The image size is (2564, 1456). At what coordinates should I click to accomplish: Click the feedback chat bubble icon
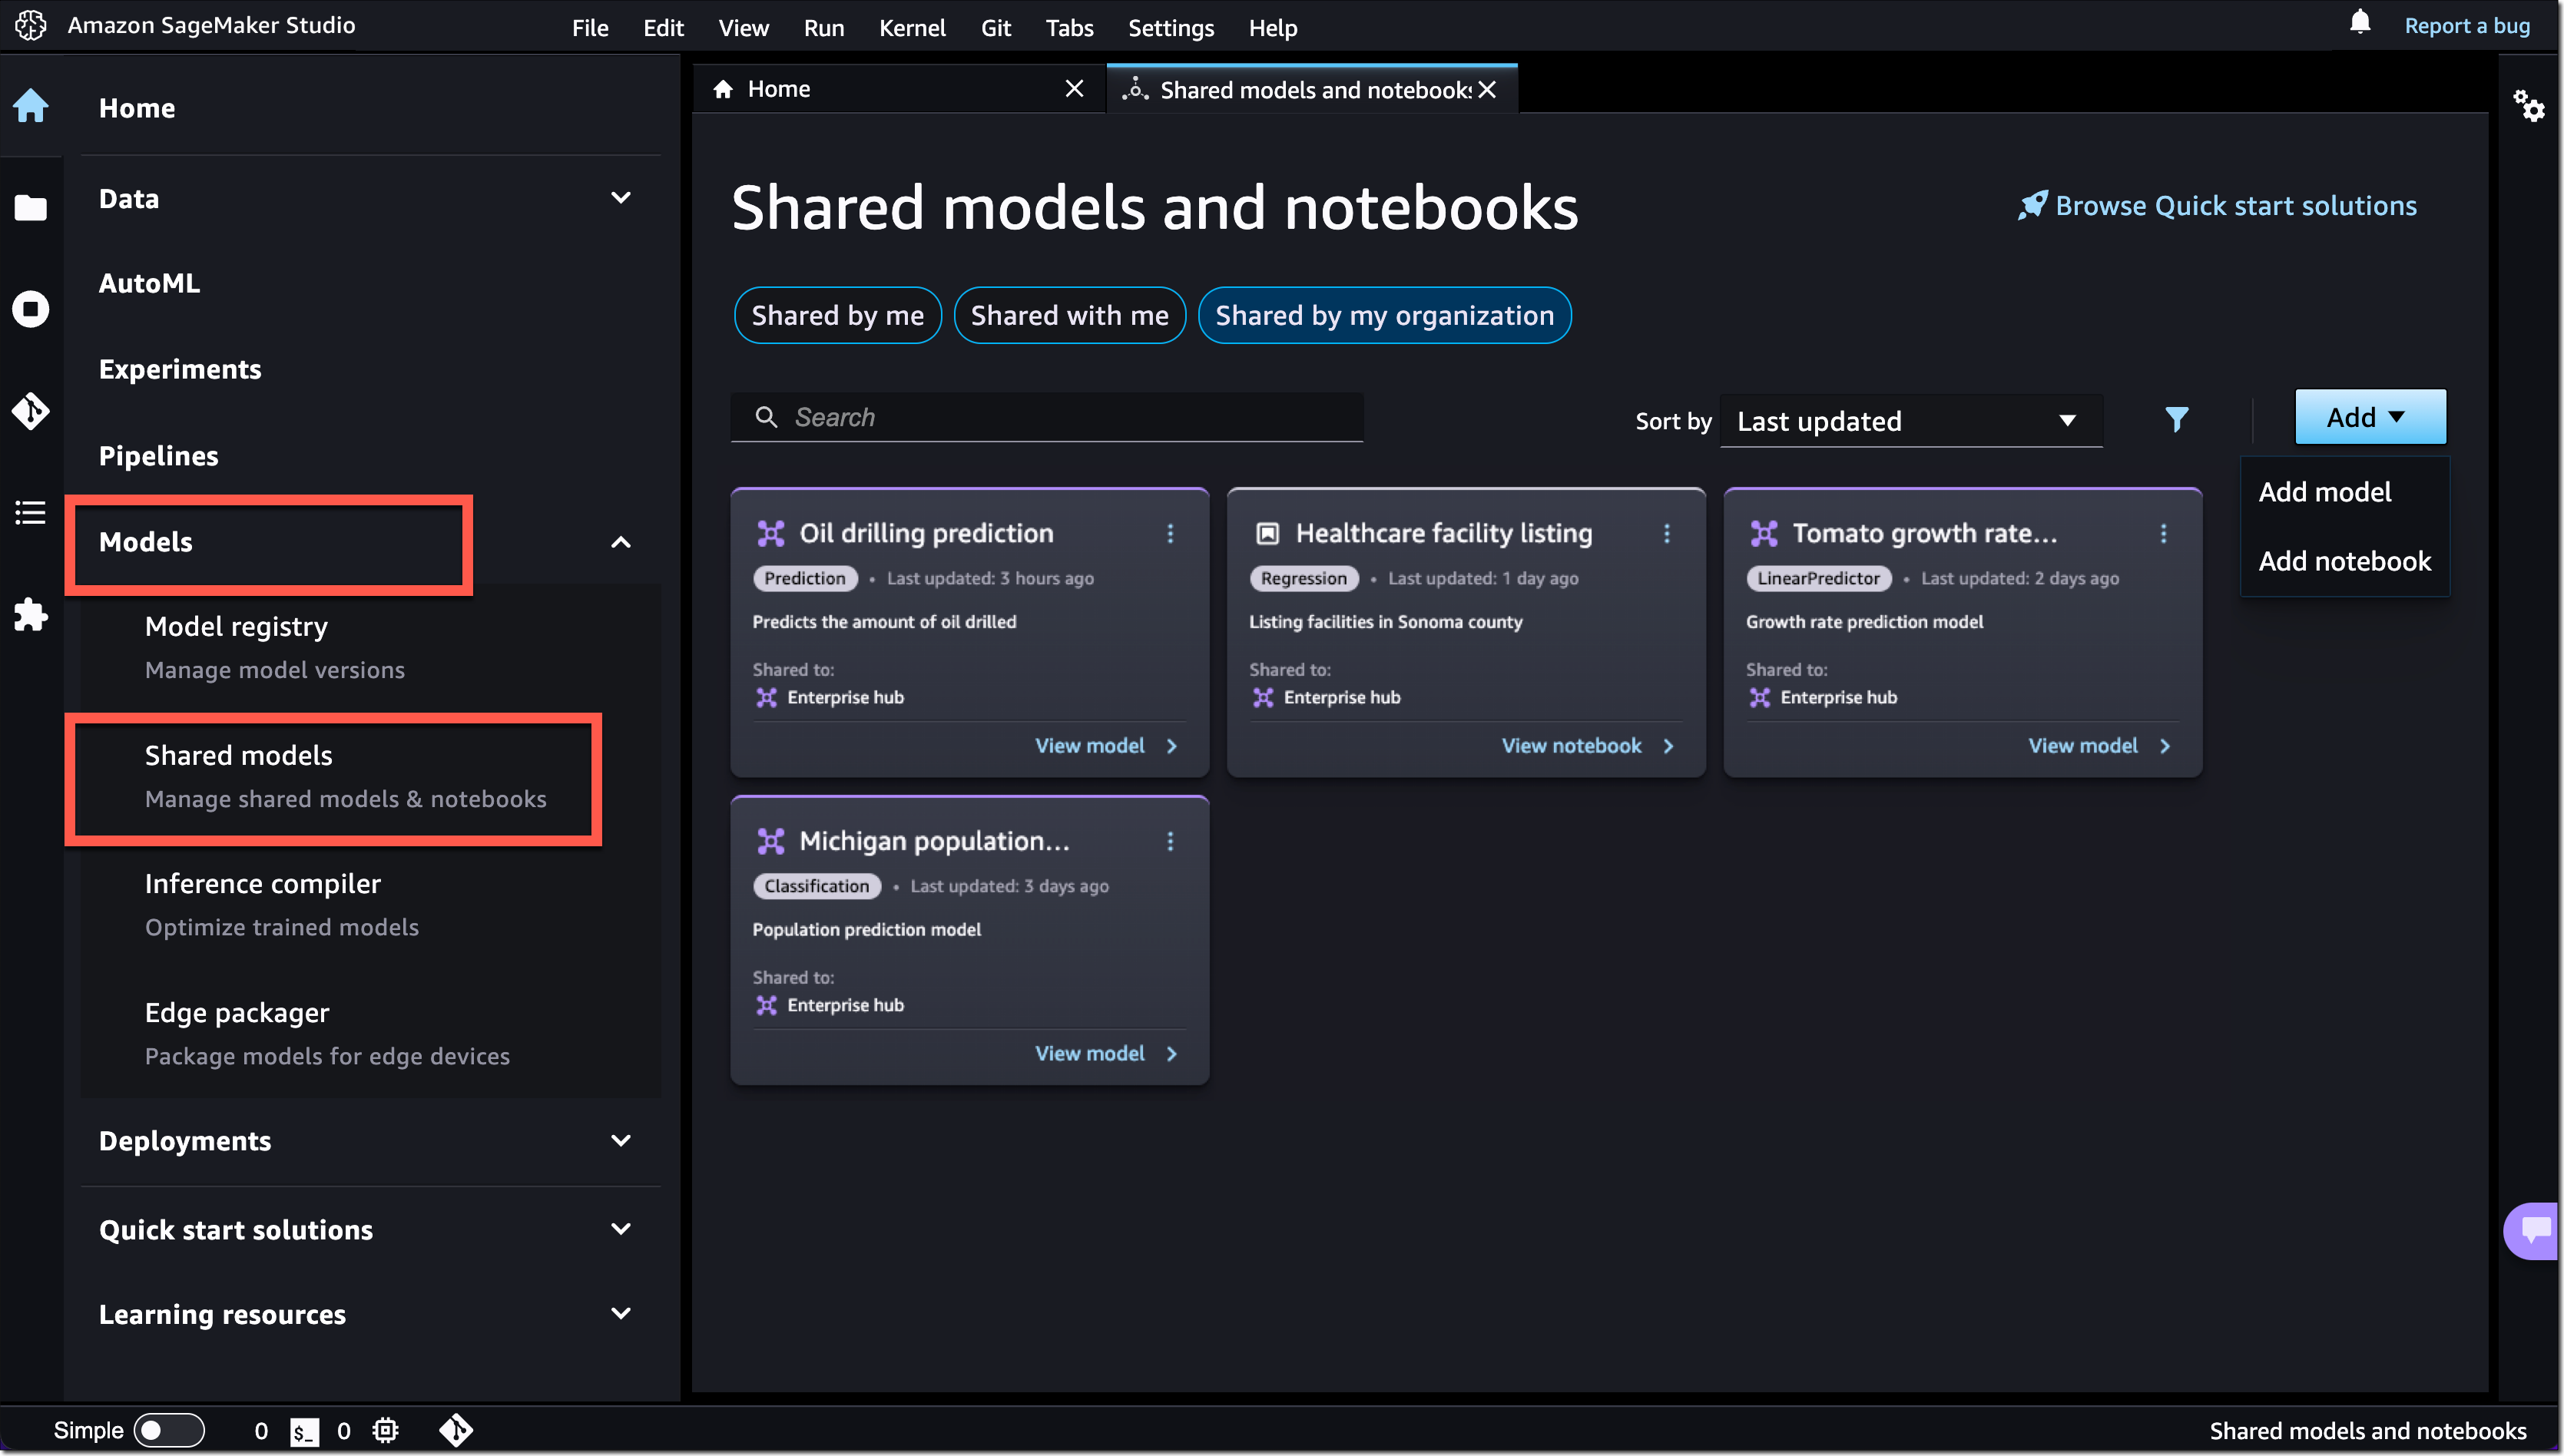(2536, 1229)
